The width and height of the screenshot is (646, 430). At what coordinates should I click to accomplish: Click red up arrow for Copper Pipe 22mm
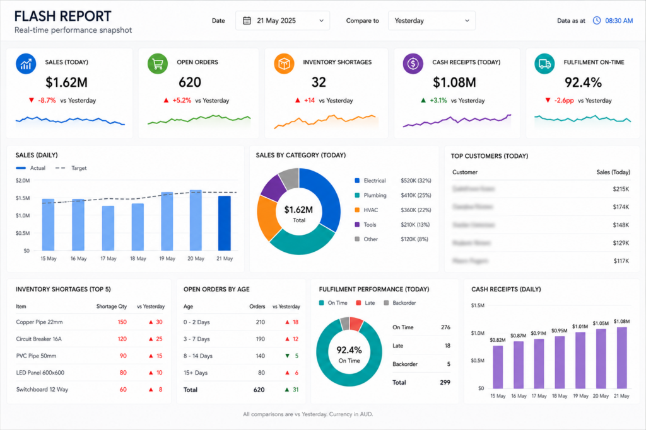pyautogui.click(x=151, y=322)
